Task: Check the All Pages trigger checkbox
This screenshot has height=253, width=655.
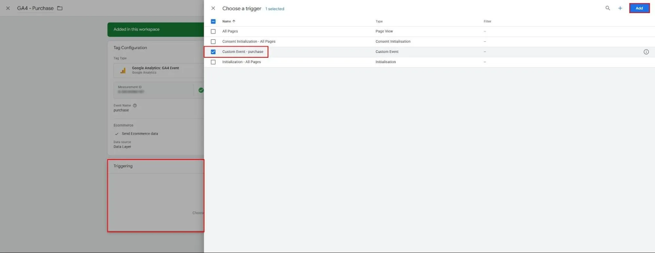Action: (x=213, y=31)
